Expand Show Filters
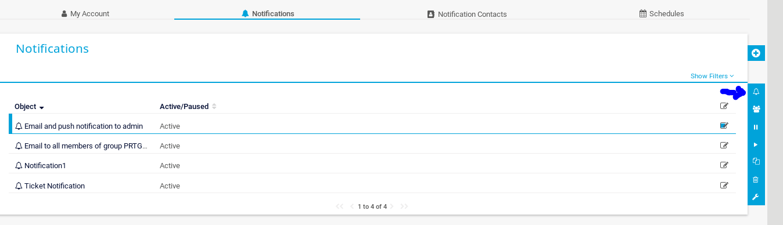This screenshot has height=225, width=783. click(712, 76)
